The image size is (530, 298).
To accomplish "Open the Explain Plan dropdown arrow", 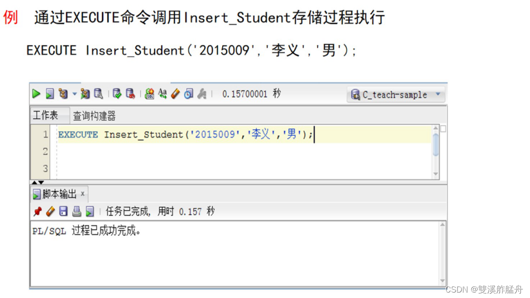I will 74,94.
